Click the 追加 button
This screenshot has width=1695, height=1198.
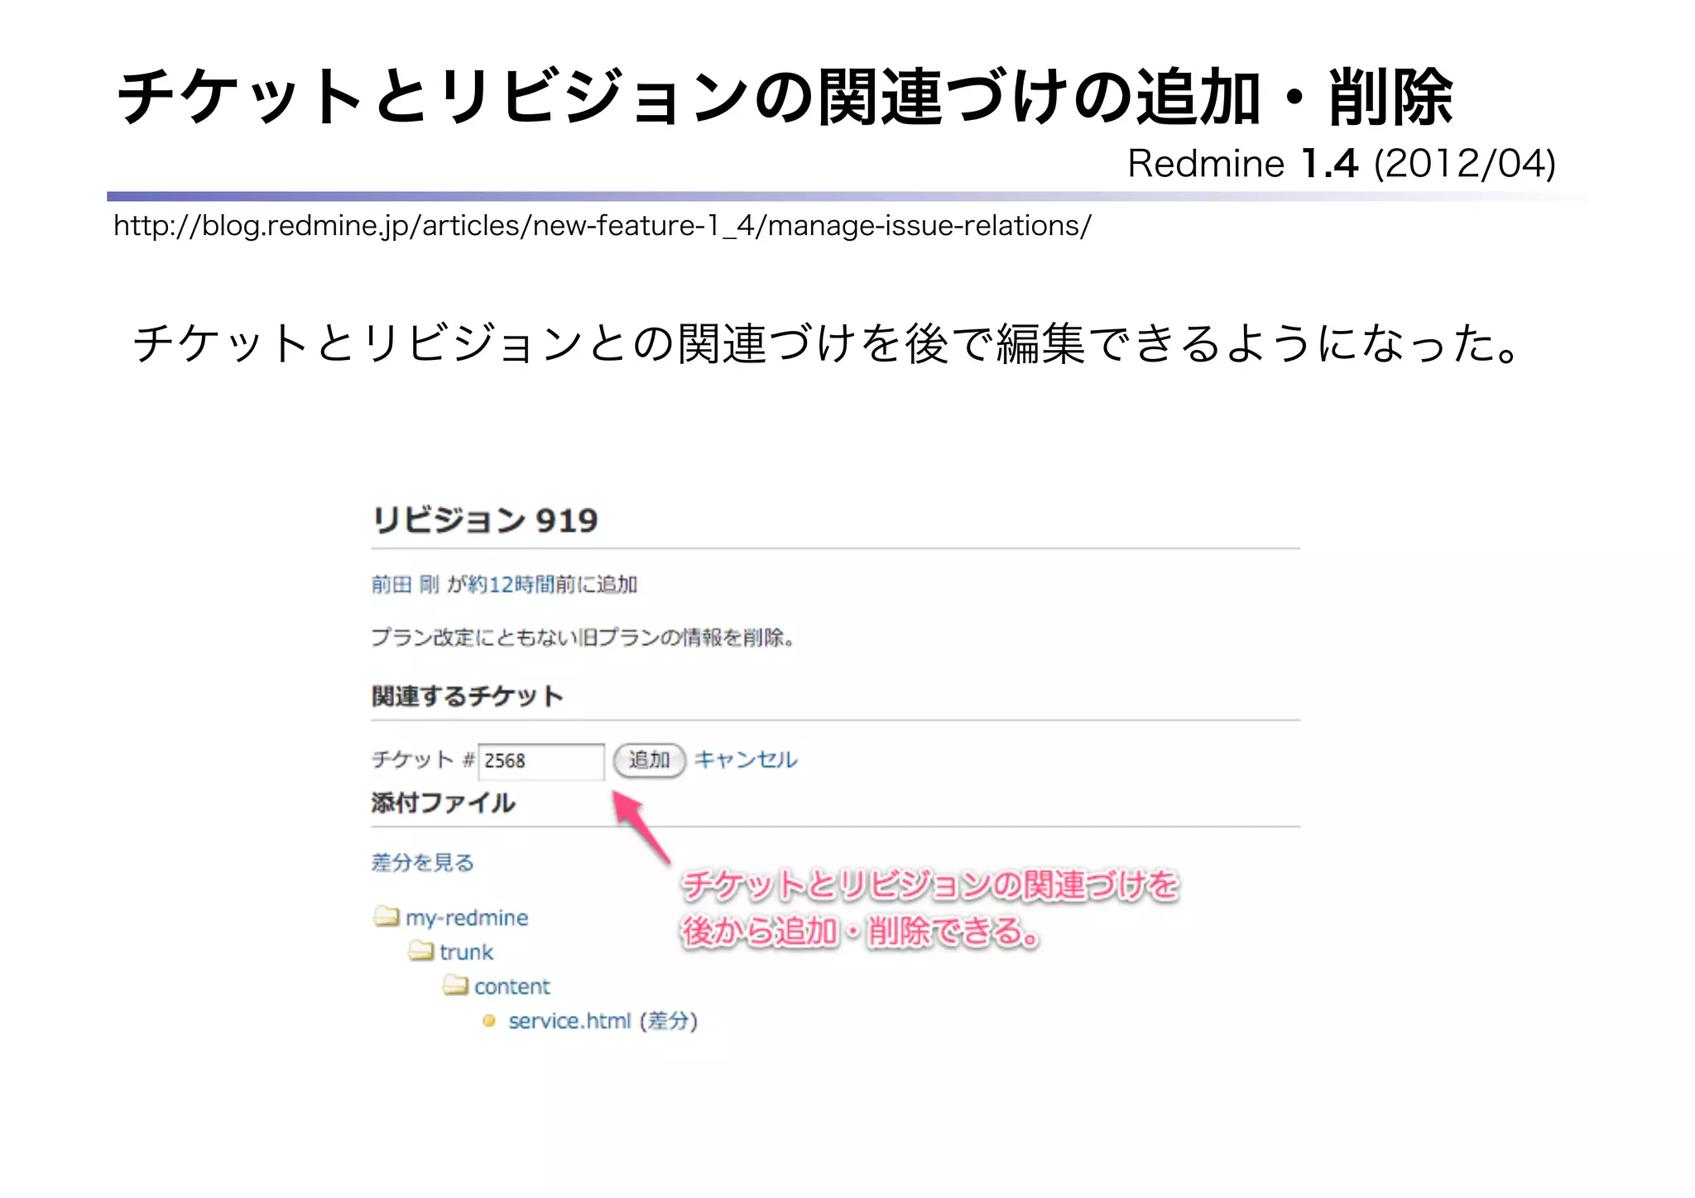tap(650, 760)
